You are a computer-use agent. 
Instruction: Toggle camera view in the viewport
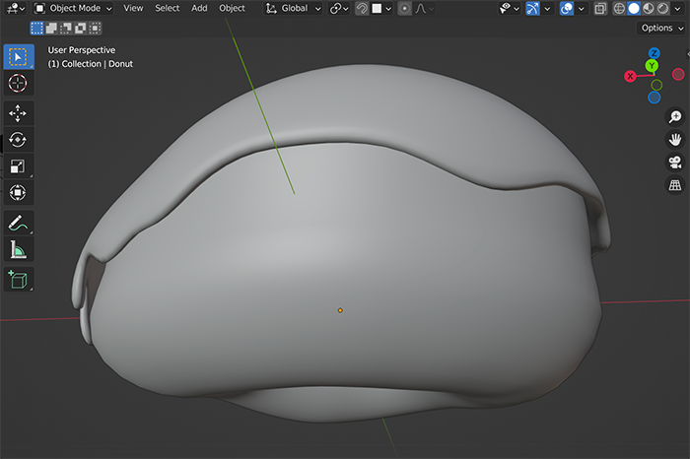(x=675, y=163)
